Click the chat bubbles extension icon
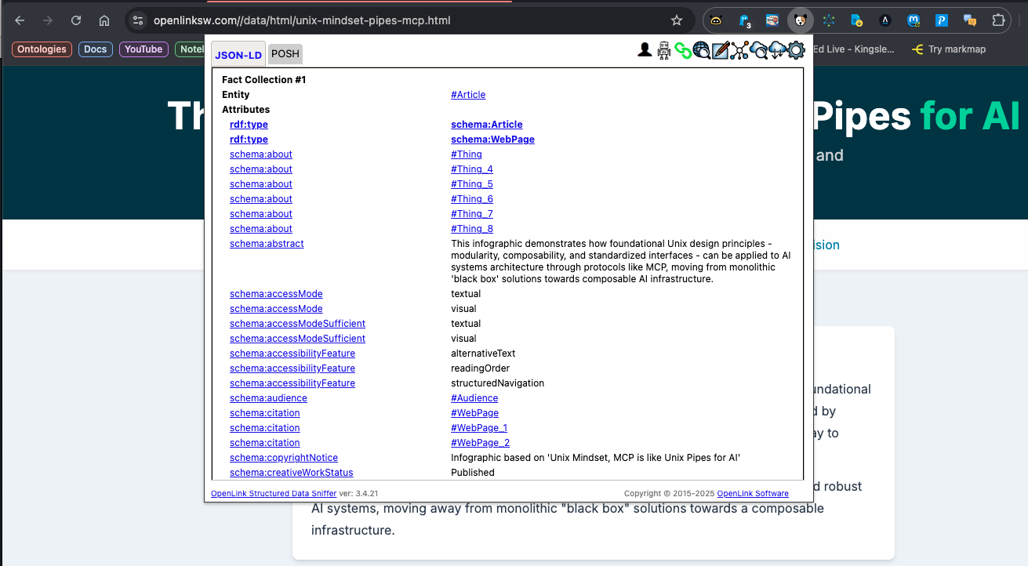 [x=970, y=20]
